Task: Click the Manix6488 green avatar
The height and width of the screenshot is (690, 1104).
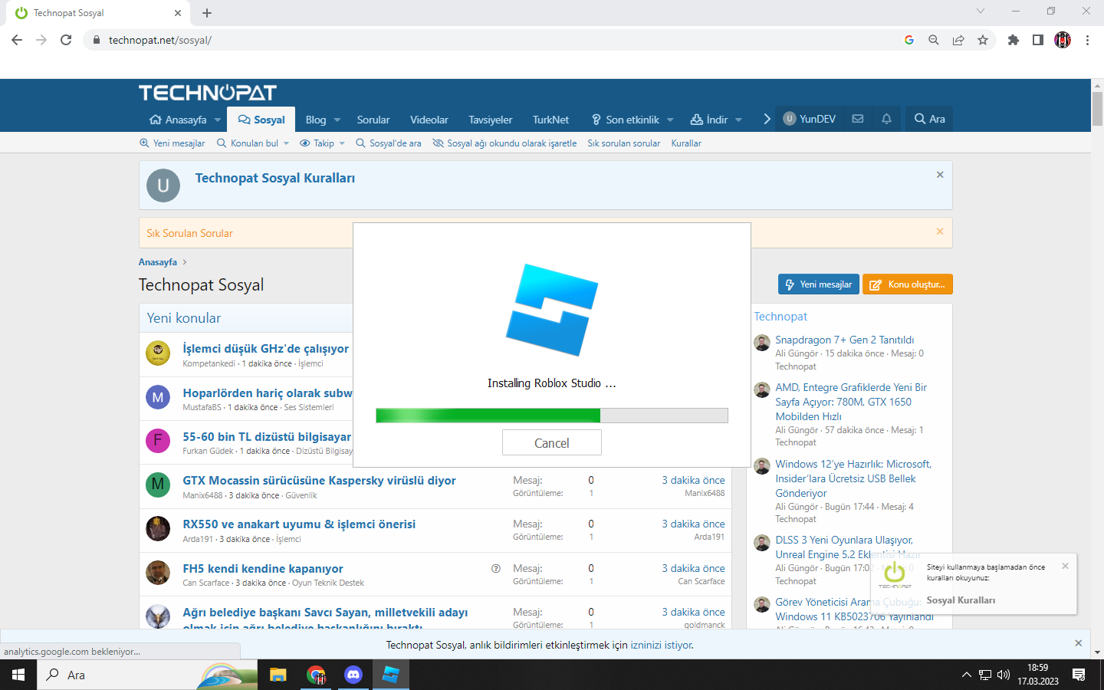Action: click(158, 485)
